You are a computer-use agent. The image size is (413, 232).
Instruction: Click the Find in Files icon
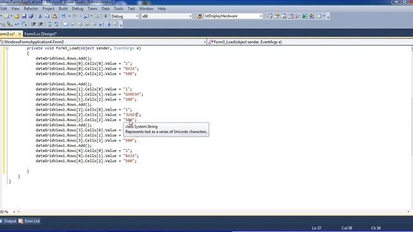tap(199, 16)
